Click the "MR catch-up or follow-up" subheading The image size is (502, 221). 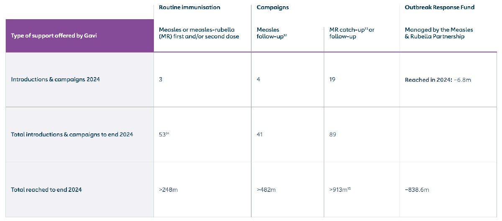point(352,33)
